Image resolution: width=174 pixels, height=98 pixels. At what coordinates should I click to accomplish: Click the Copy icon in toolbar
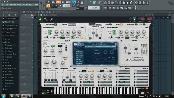122,8
